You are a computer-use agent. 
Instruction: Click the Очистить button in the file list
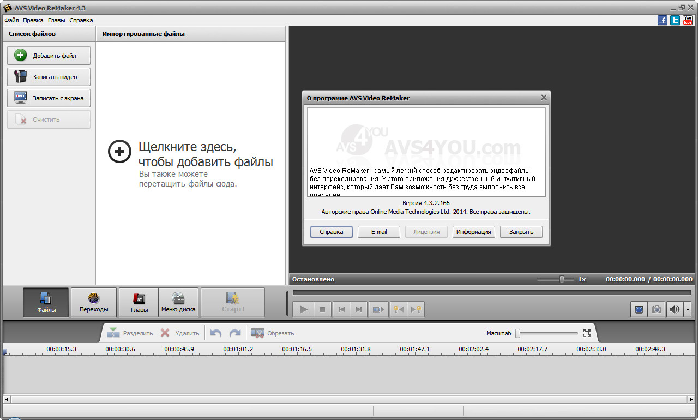pos(49,119)
